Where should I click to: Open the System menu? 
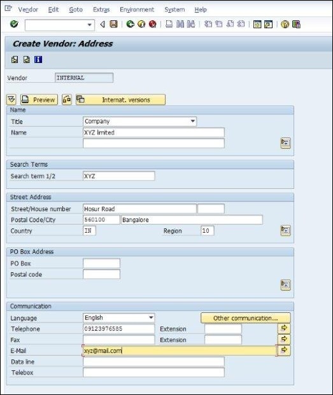pyautogui.click(x=174, y=10)
